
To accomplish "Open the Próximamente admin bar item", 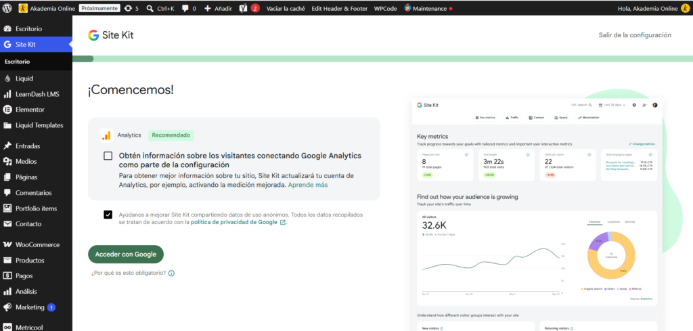I will click(x=99, y=8).
